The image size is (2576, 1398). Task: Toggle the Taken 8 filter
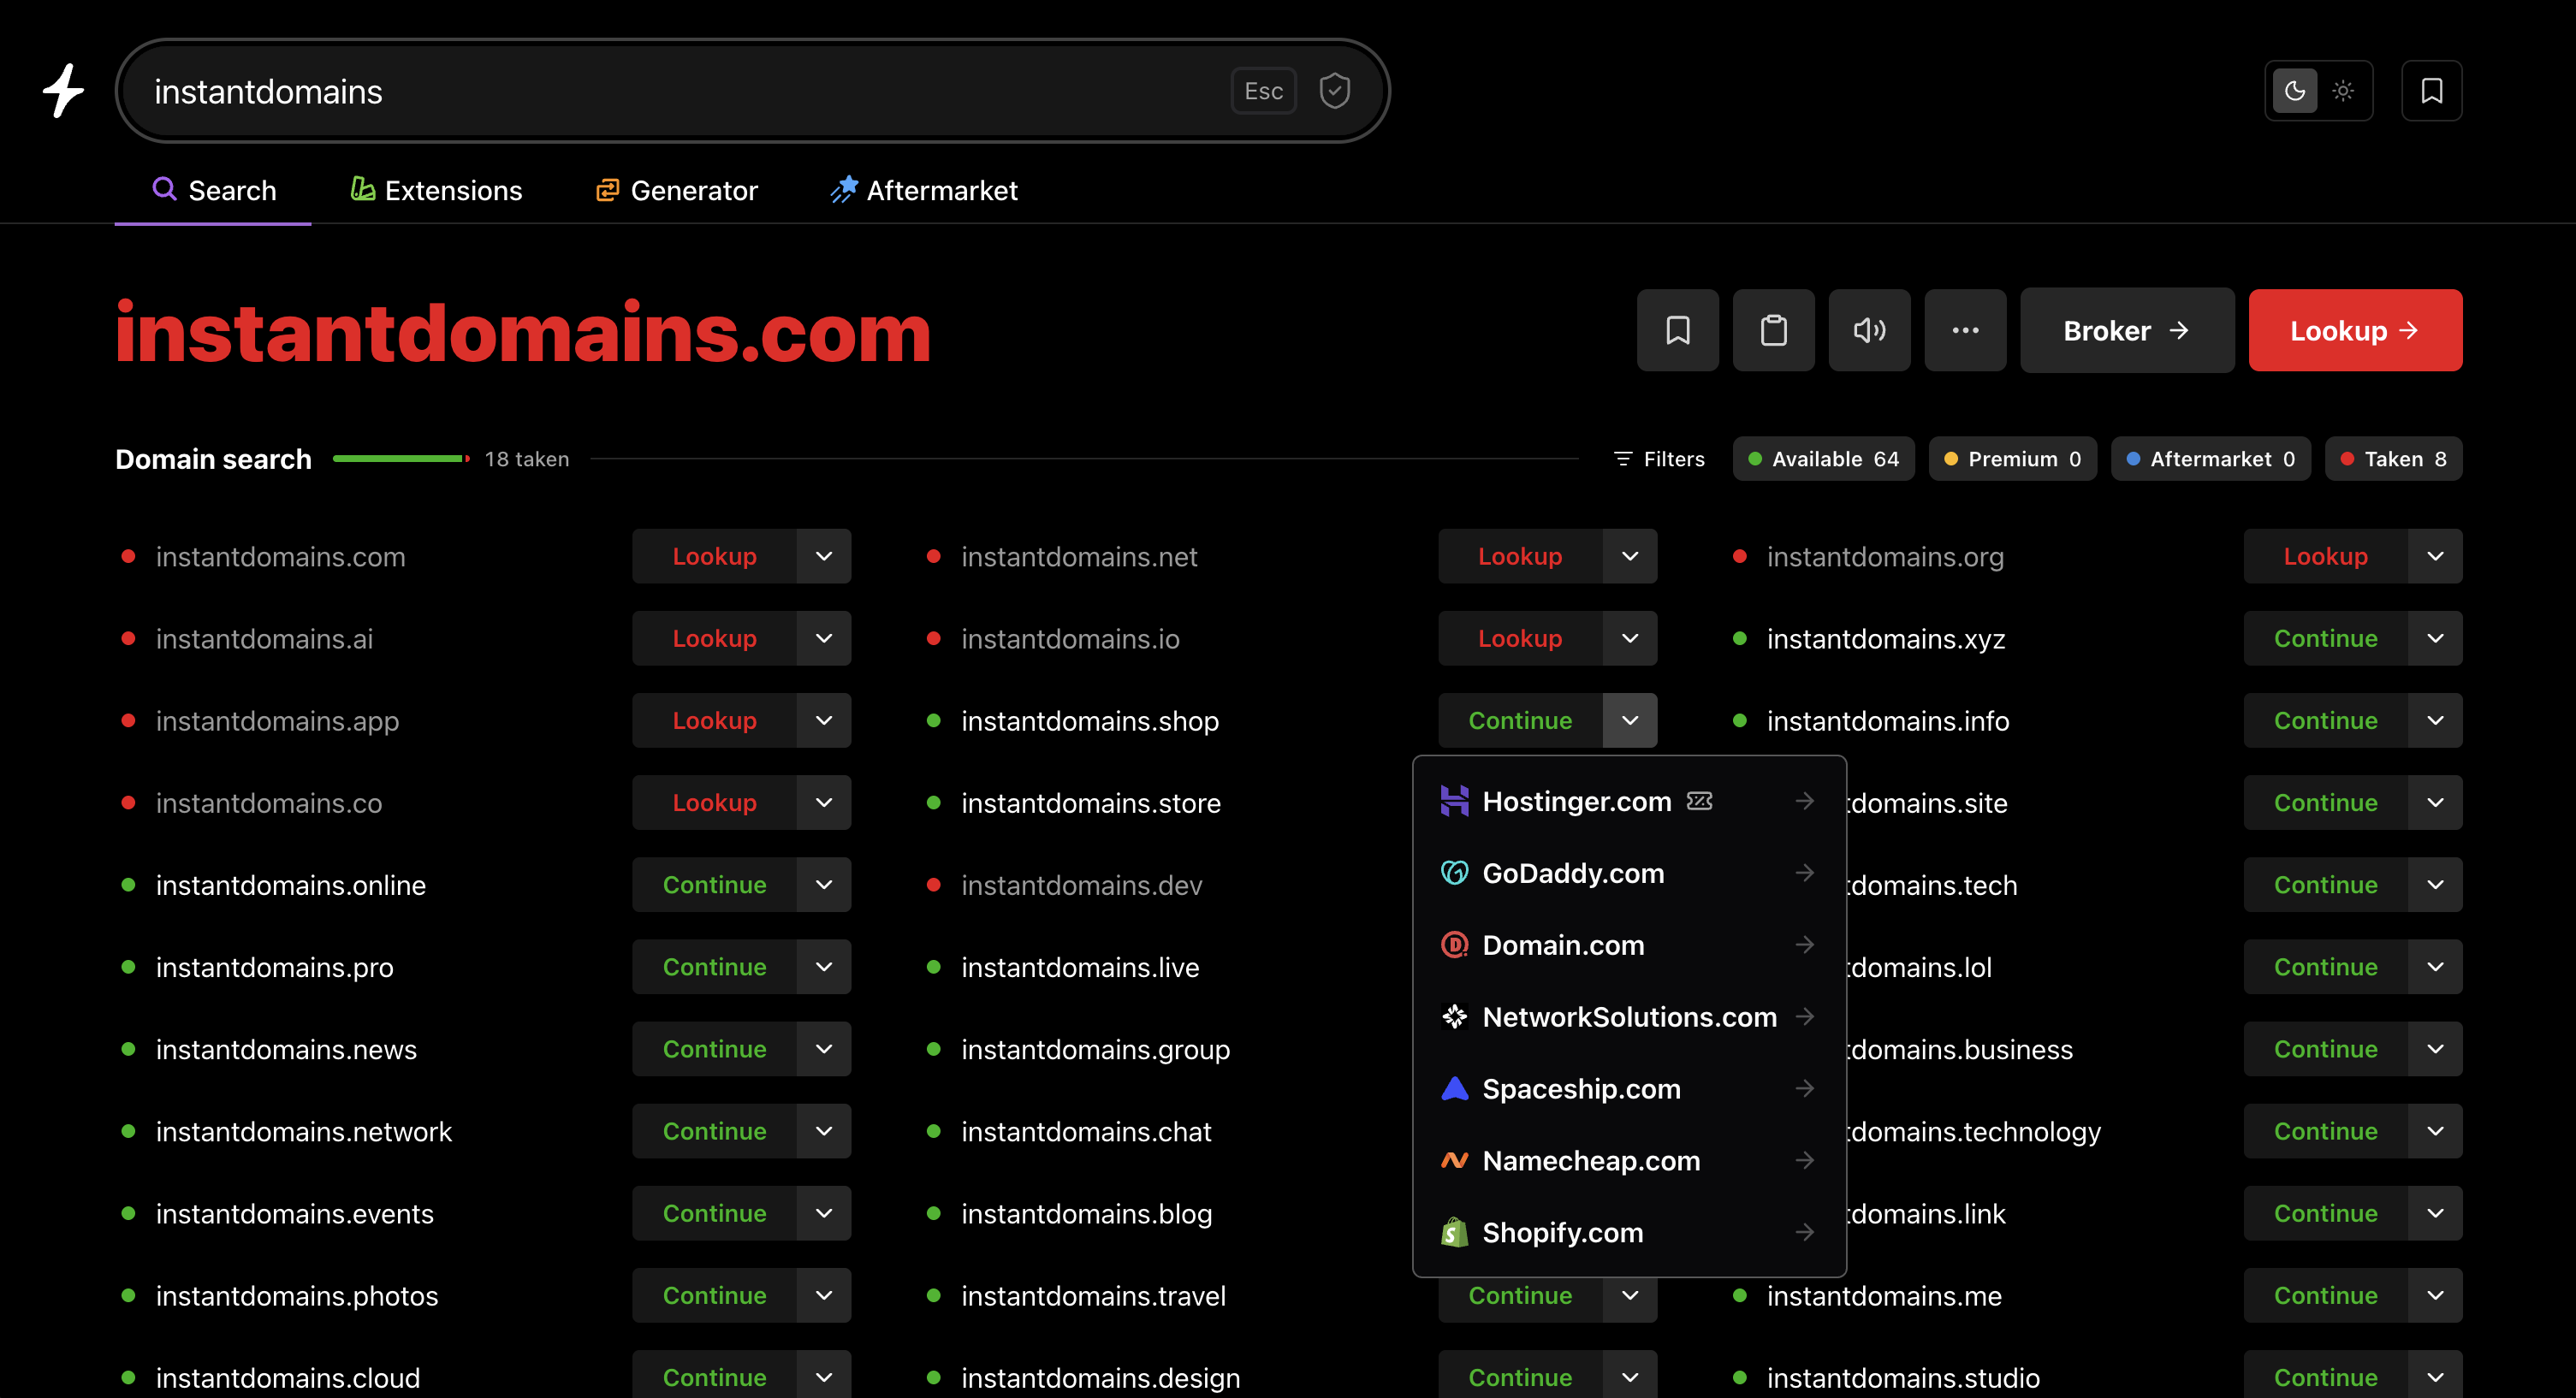[2393, 459]
